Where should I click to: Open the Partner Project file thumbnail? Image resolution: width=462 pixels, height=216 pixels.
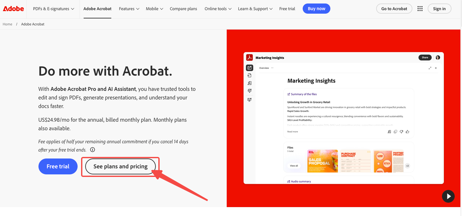pyautogui.click(x=389, y=161)
